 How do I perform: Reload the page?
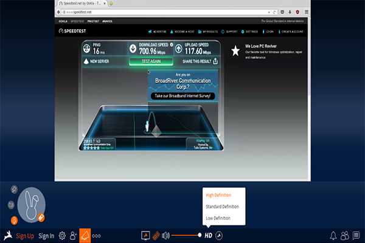click(x=274, y=12)
